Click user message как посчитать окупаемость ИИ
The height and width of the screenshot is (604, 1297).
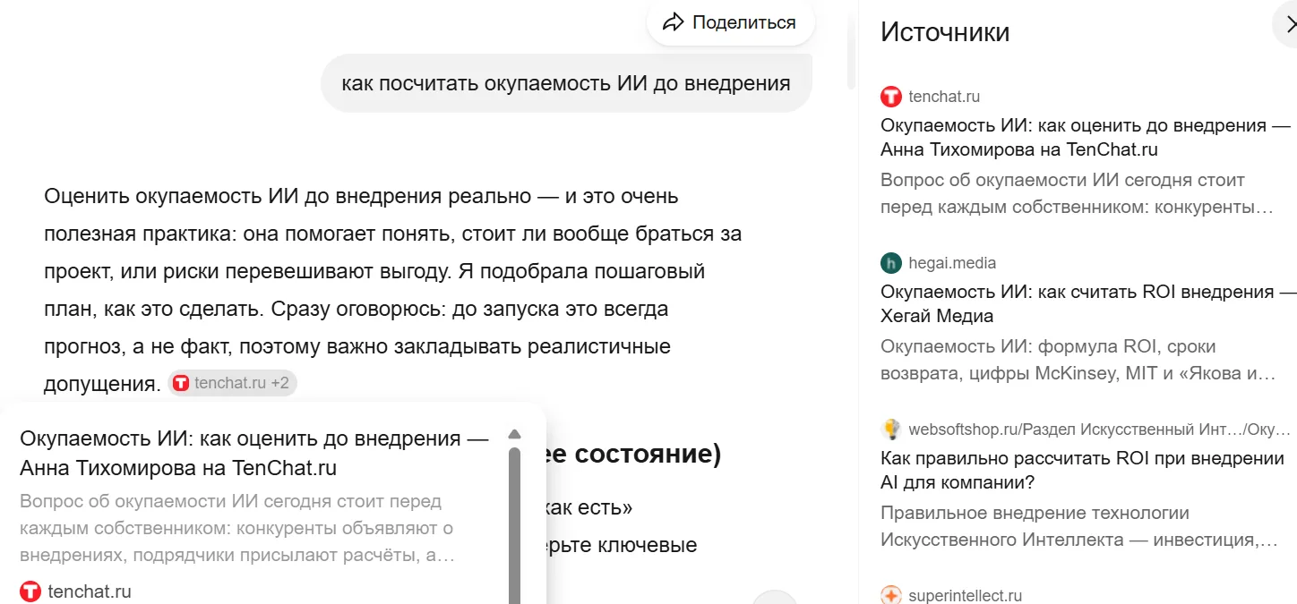coord(566,83)
